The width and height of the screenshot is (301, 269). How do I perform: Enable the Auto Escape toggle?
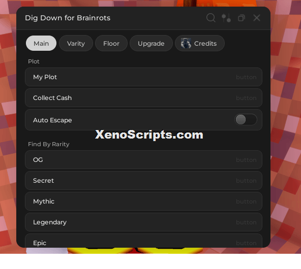246,120
